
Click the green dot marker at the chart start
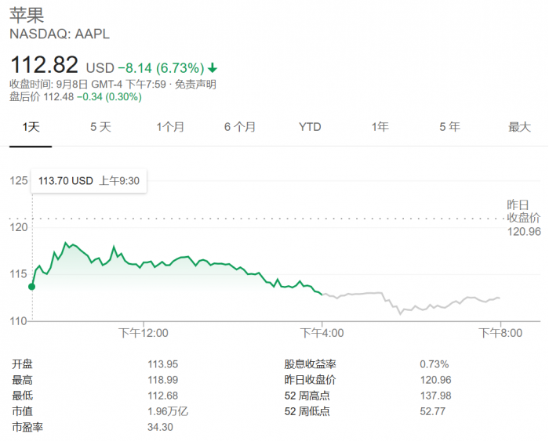(32, 287)
